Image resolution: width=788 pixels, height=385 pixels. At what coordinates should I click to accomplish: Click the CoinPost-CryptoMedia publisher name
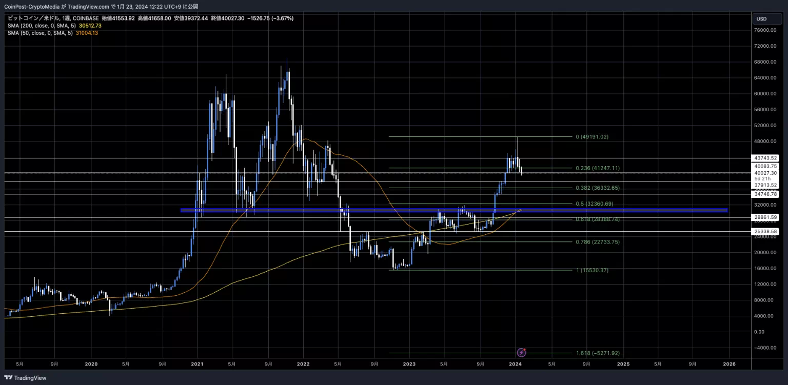click(32, 7)
